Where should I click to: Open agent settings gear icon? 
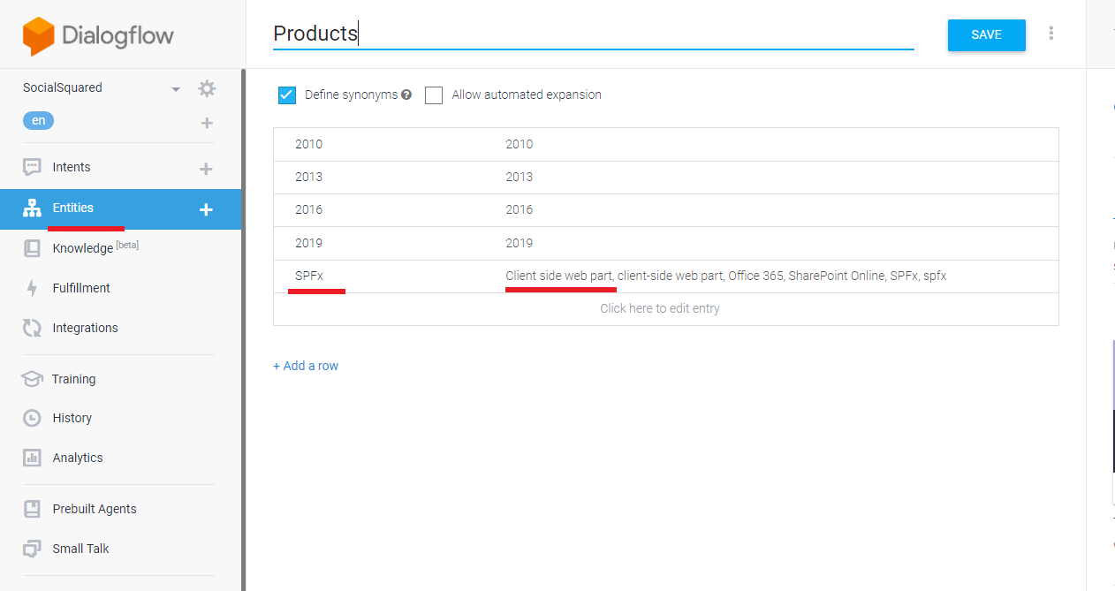click(x=207, y=88)
